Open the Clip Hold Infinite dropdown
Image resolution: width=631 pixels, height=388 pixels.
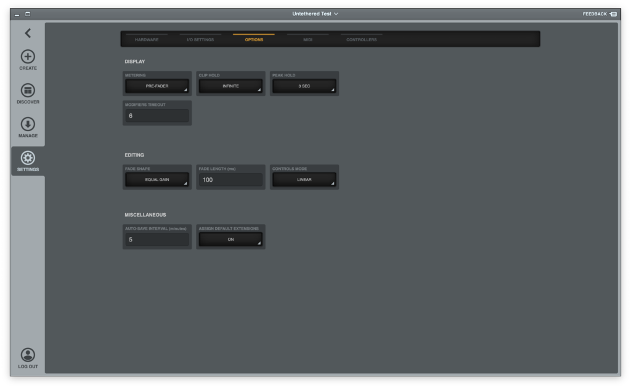coord(230,86)
